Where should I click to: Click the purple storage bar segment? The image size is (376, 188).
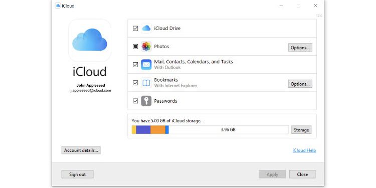pyautogui.click(x=143, y=130)
